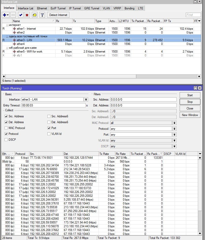
Task: Click the ether5 - WiFi for work icon
Action: (14, 52)
